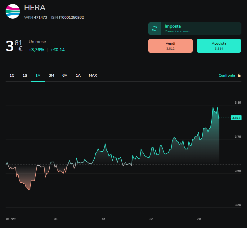Click the Acquista buy button
The height and width of the screenshot is (228, 247).
click(x=219, y=46)
